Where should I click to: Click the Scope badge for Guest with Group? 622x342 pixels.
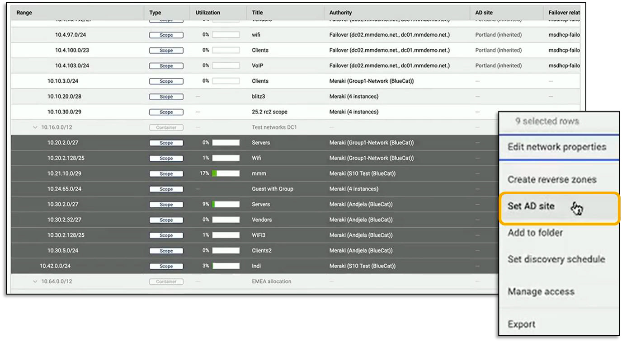pos(167,189)
